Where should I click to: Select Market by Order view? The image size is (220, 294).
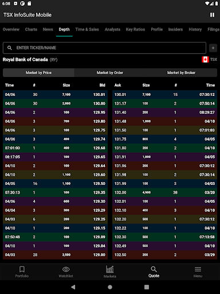point(110,73)
